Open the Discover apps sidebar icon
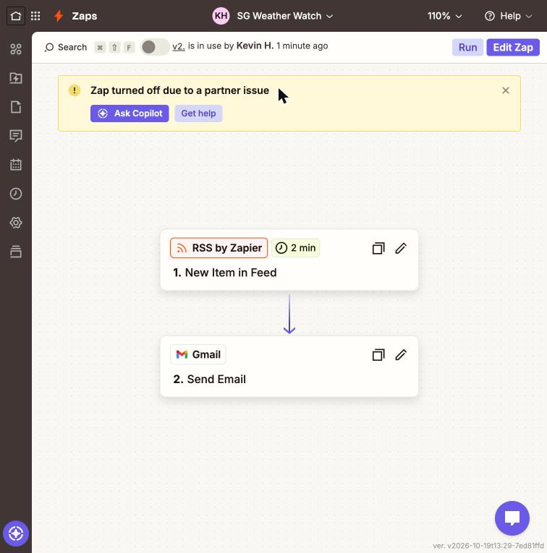The height and width of the screenshot is (553, 547). [16, 49]
